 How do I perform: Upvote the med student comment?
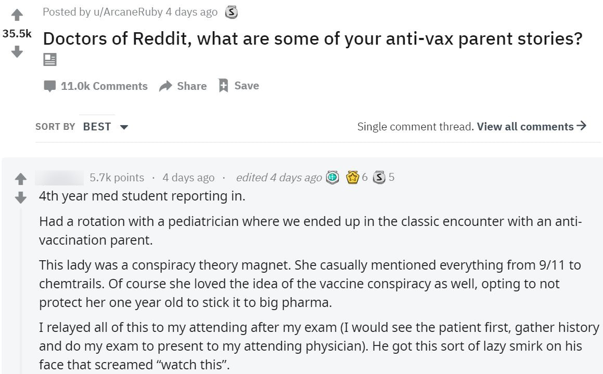20,179
